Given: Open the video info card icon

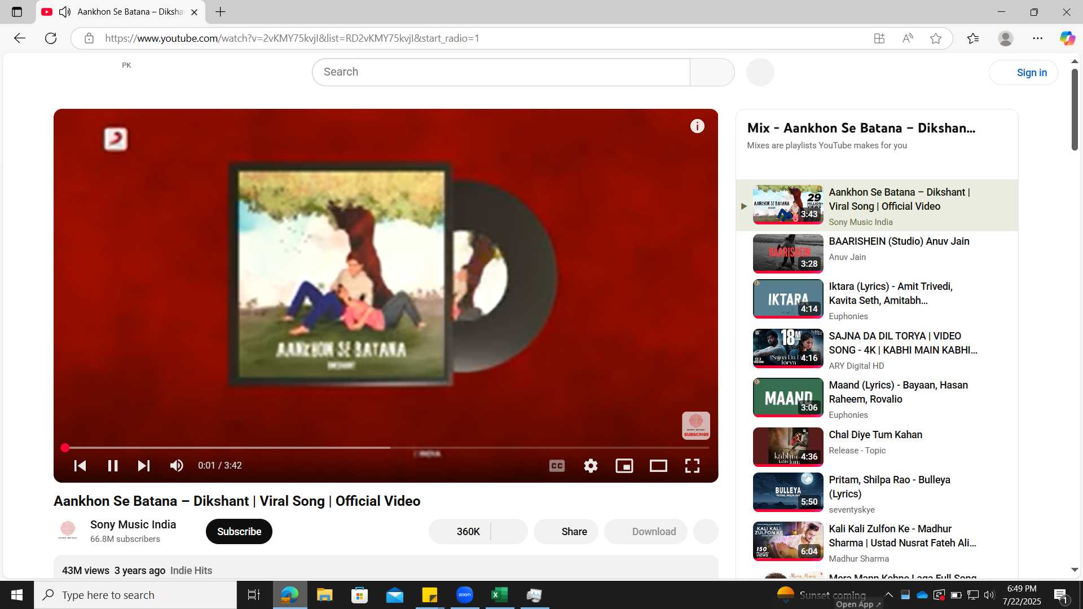Looking at the screenshot, I should 697,126.
